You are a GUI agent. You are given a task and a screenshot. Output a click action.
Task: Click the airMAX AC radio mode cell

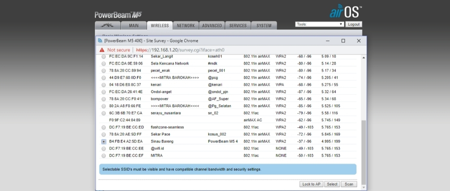[x=253, y=120]
